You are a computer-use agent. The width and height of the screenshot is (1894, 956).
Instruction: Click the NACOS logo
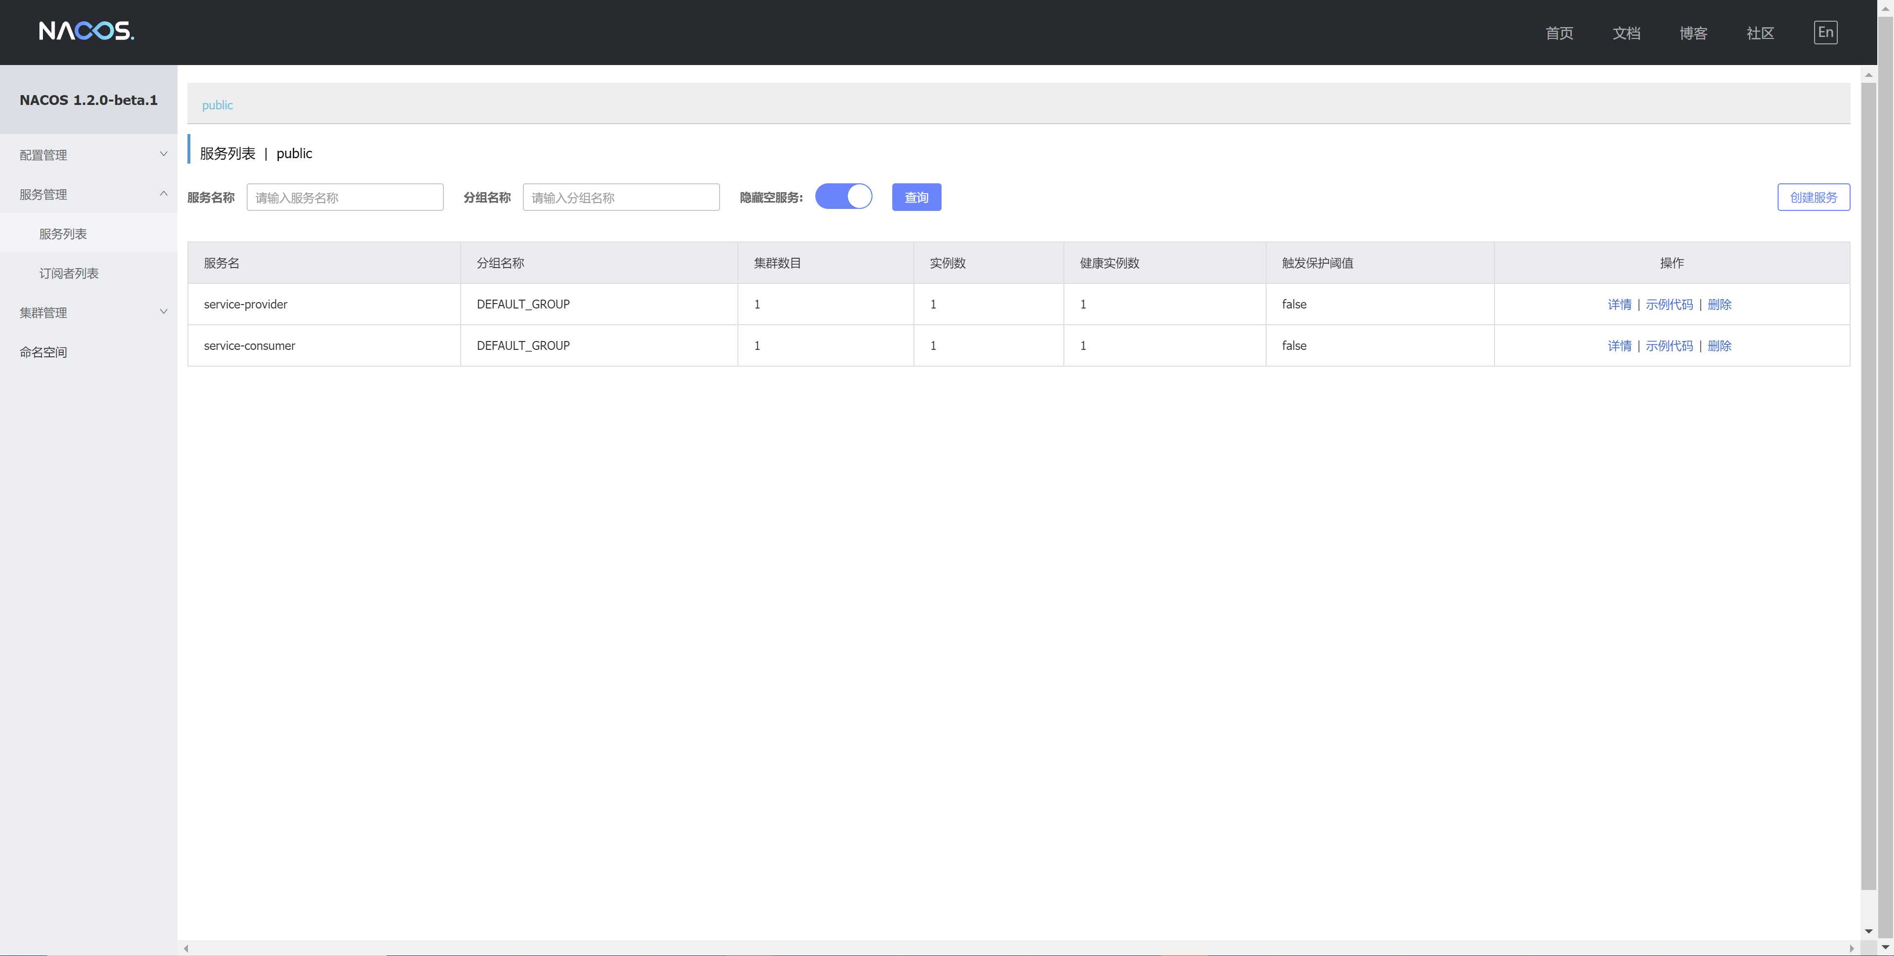[86, 31]
